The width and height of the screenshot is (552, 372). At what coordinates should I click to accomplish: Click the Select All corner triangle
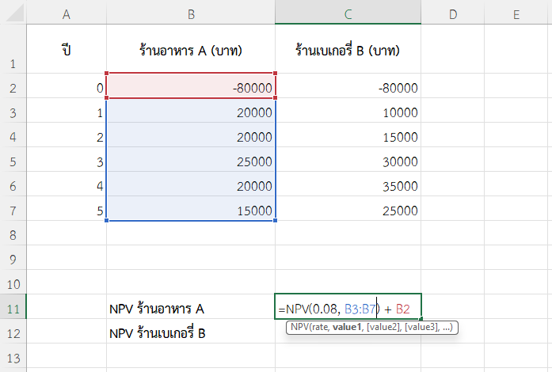coord(13,12)
